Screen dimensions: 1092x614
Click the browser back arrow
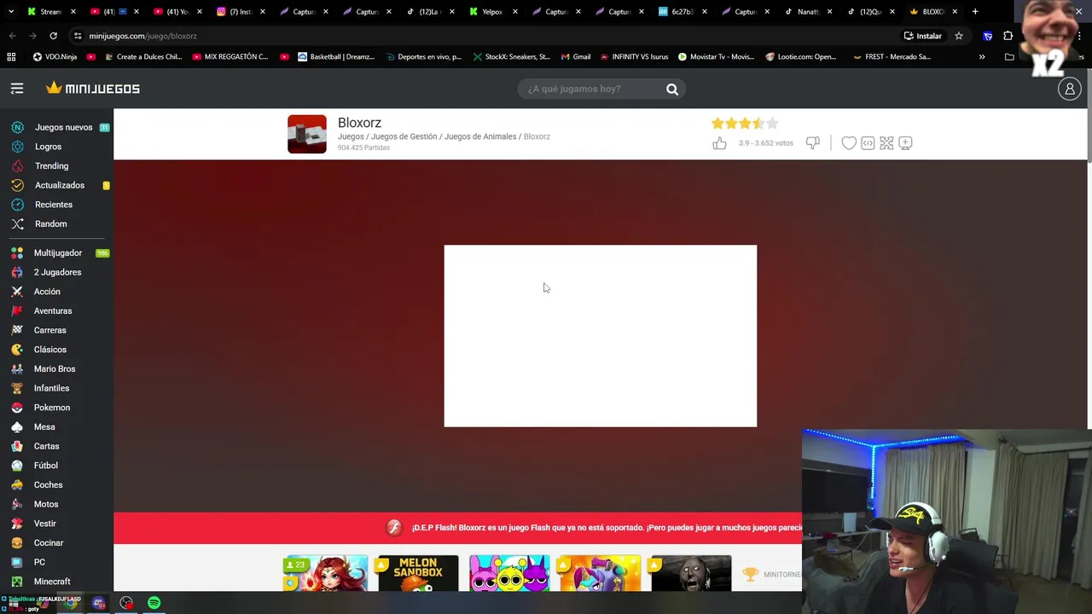click(12, 36)
